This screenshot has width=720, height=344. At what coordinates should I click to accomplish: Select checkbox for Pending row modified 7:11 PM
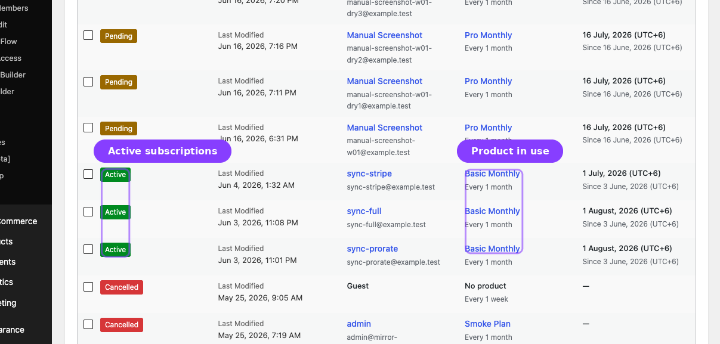click(88, 81)
